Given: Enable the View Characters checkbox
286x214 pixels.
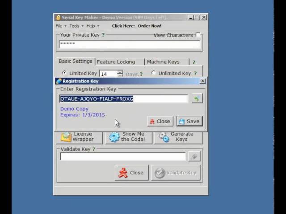Looking at the screenshot, I should [198, 35].
